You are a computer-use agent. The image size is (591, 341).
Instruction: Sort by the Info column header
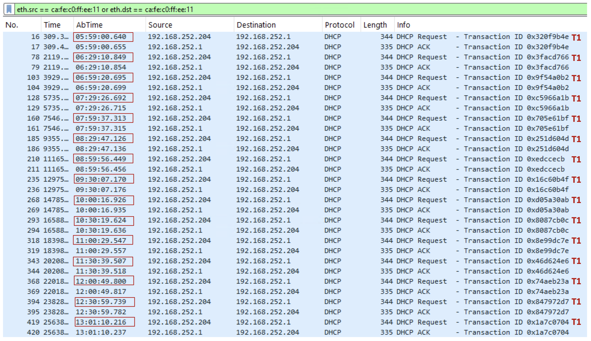point(491,25)
